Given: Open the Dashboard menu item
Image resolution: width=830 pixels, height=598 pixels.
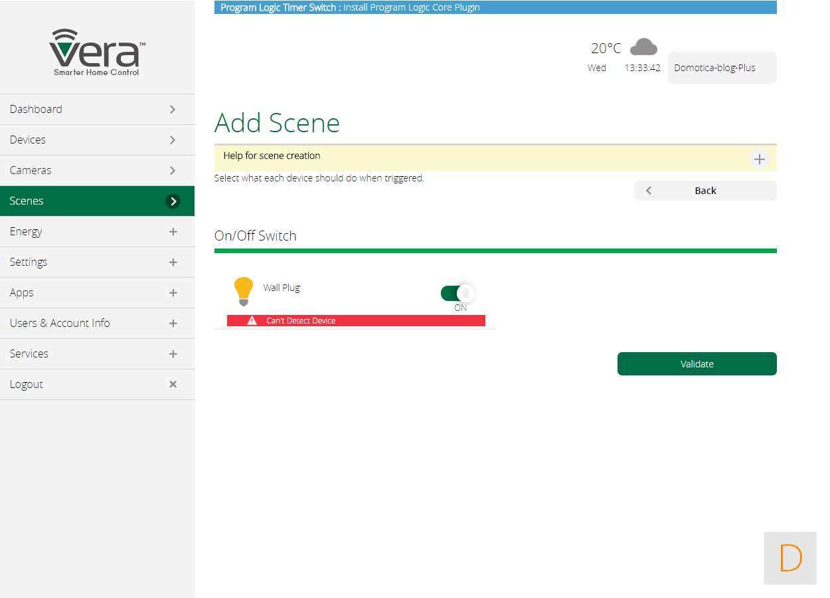Looking at the screenshot, I should 97,109.
